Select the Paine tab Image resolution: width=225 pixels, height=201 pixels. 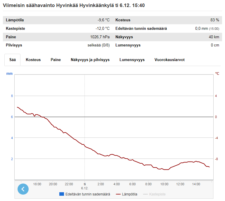tap(56, 60)
